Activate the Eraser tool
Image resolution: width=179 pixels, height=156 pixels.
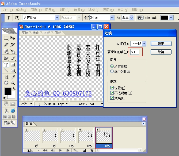(x=6, y=58)
